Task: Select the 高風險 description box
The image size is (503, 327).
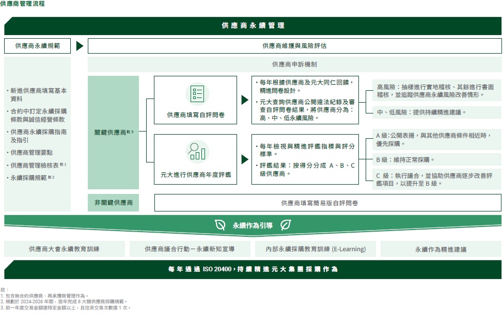Action: coord(436,91)
